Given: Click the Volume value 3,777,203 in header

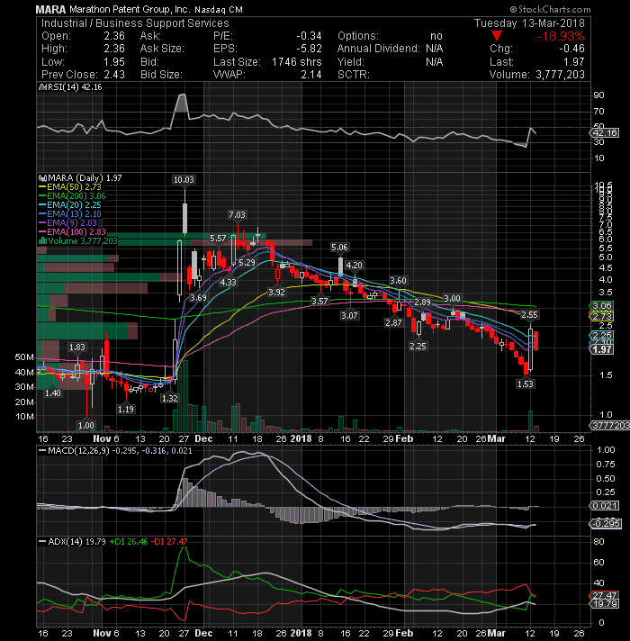Looking at the screenshot, I should (560, 75).
